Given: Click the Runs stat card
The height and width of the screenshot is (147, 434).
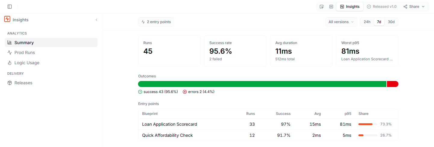Looking at the screenshot, I should [169, 51].
